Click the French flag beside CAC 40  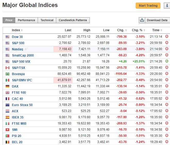[7, 99]
